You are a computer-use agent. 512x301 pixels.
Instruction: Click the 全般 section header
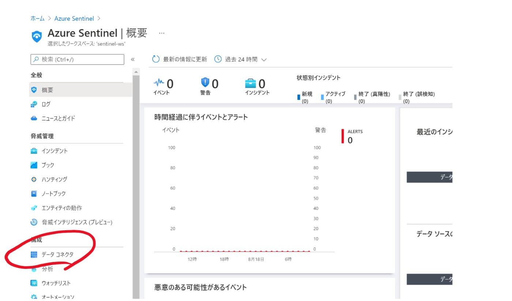pos(36,75)
